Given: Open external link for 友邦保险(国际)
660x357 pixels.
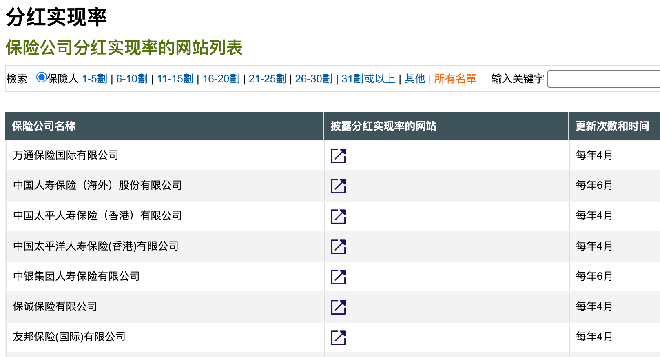Looking at the screenshot, I should (338, 338).
